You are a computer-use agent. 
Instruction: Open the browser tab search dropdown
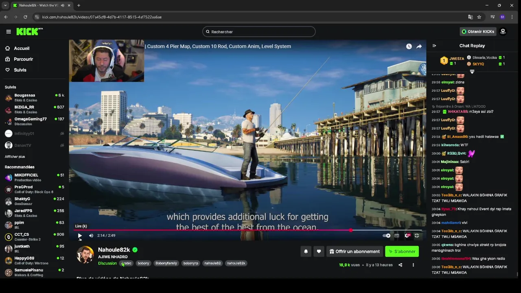coord(5,5)
